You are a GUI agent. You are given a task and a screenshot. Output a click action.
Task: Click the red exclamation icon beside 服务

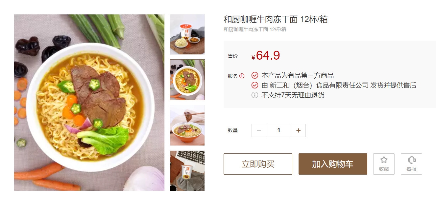pyautogui.click(x=242, y=76)
